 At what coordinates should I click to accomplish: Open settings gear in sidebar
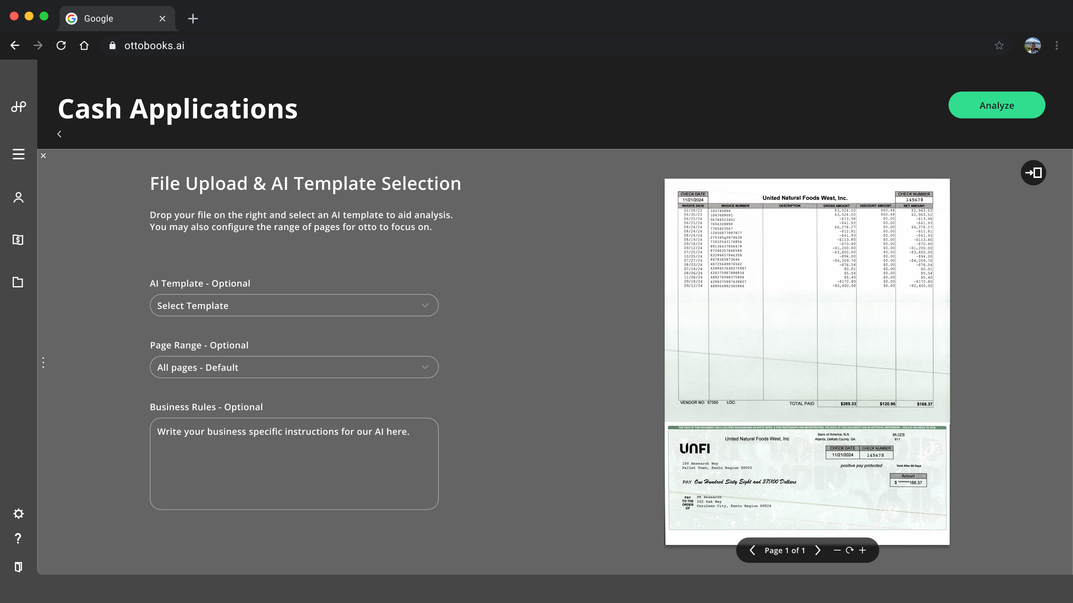point(18,514)
